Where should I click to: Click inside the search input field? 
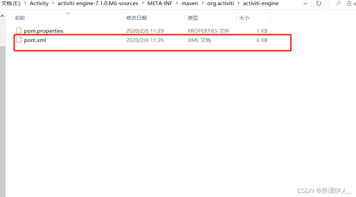tap(349, 3)
